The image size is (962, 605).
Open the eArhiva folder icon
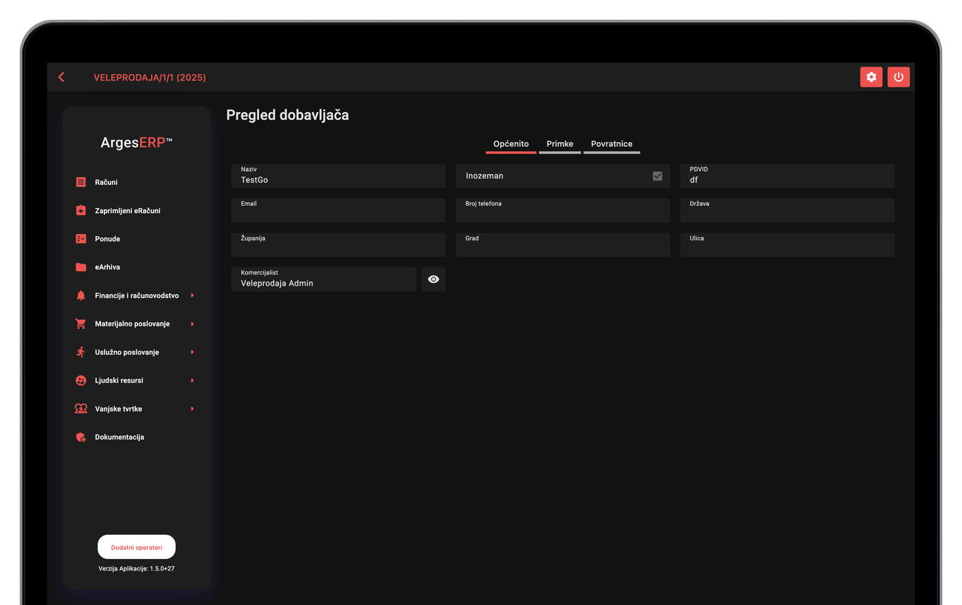coord(81,267)
